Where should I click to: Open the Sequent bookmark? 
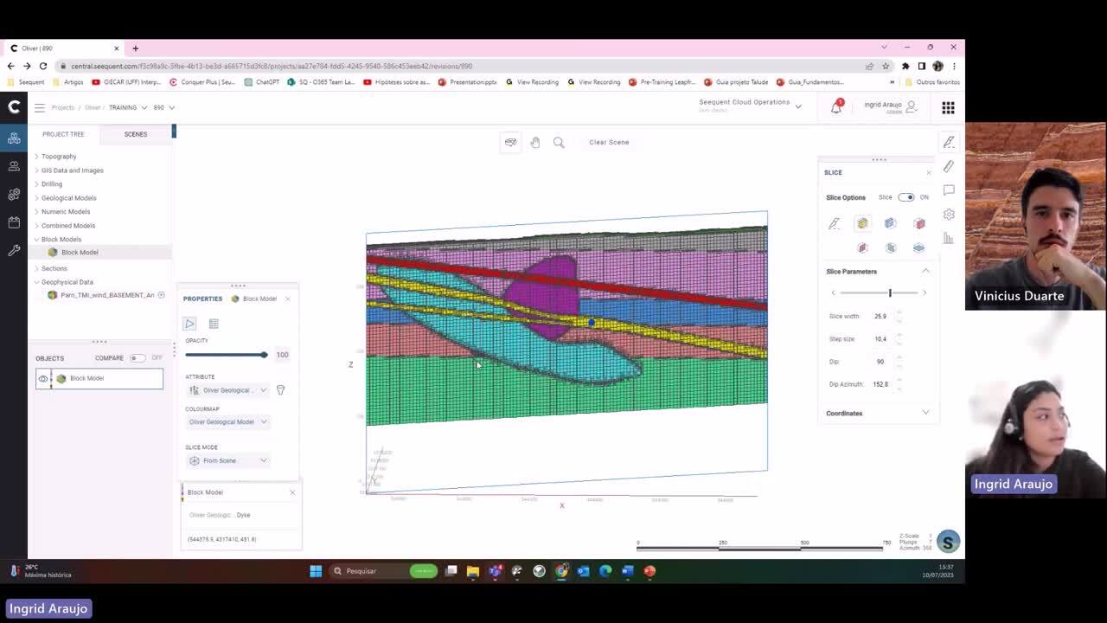[x=26, y=82]
